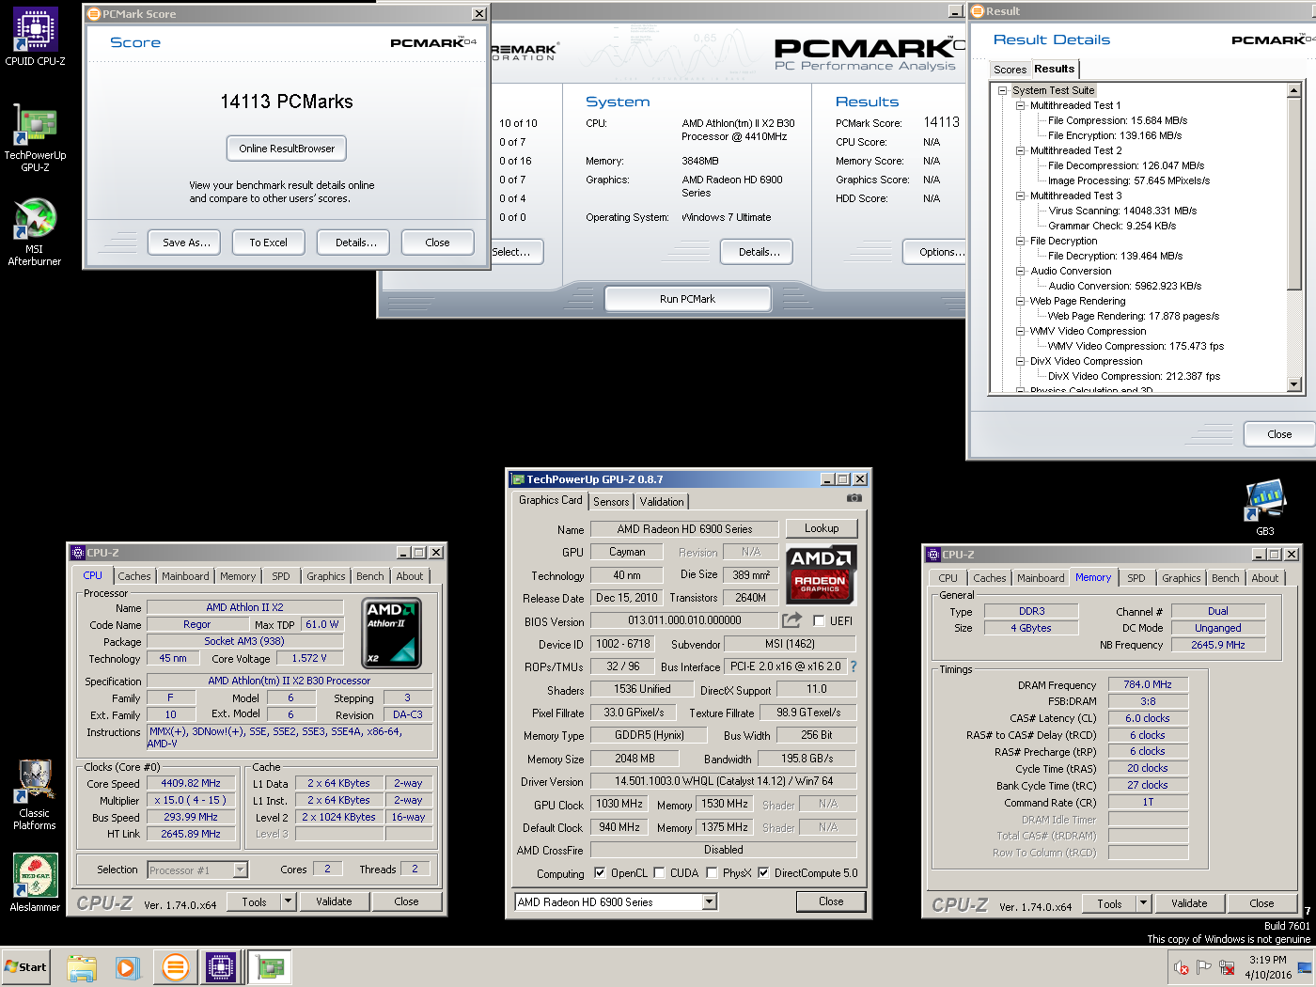Viewport: 1316px width, 987px height.
Task: Open the GPU selection dropdown in GPU-Z
Action: (710, 901)
